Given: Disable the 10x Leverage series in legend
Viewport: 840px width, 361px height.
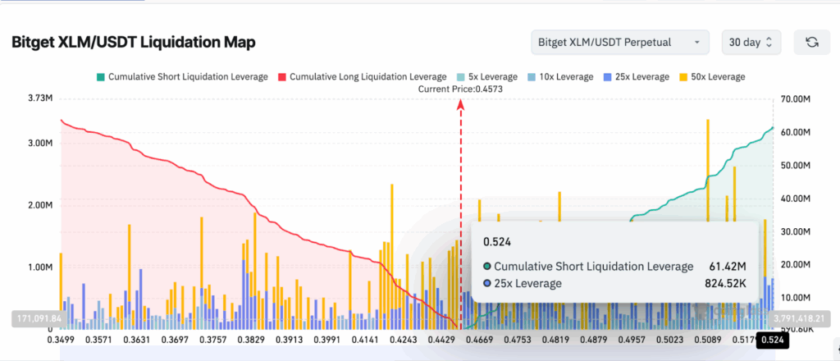Looking at the screenshot, I should click(558, 76).
